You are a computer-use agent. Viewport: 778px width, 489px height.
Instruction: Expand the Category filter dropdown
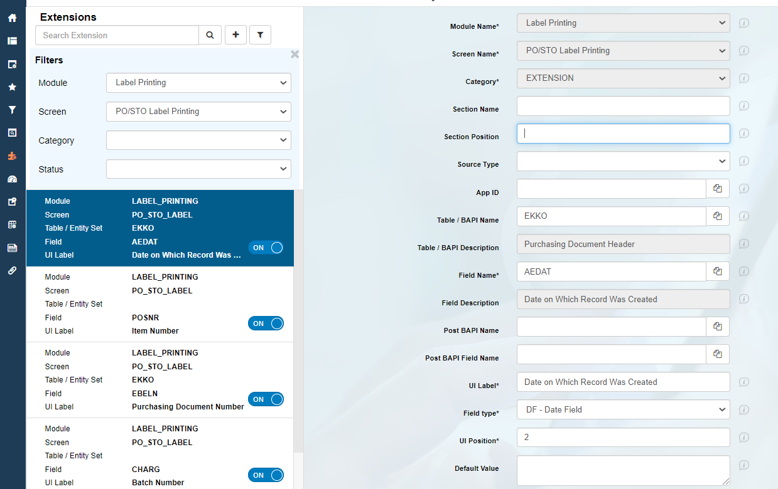click(x=198, y=140)
